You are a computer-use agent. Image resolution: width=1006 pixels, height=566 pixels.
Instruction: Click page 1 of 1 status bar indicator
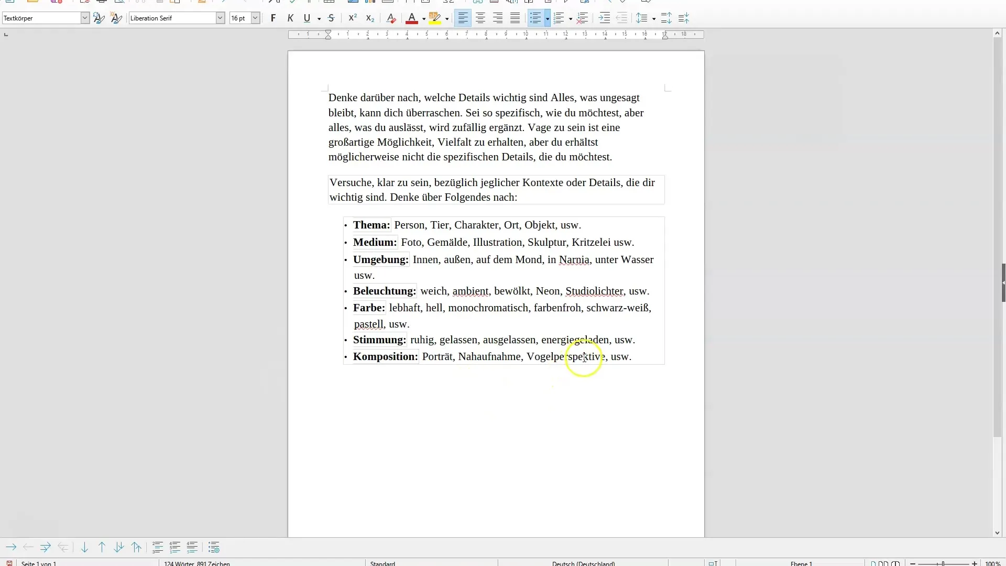39,562
